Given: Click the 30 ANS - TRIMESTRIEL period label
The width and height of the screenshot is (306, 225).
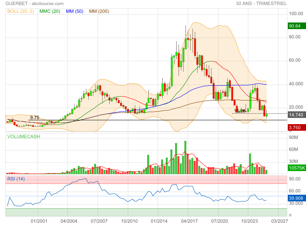Looking at the screenshot, I should click(261, 3).
